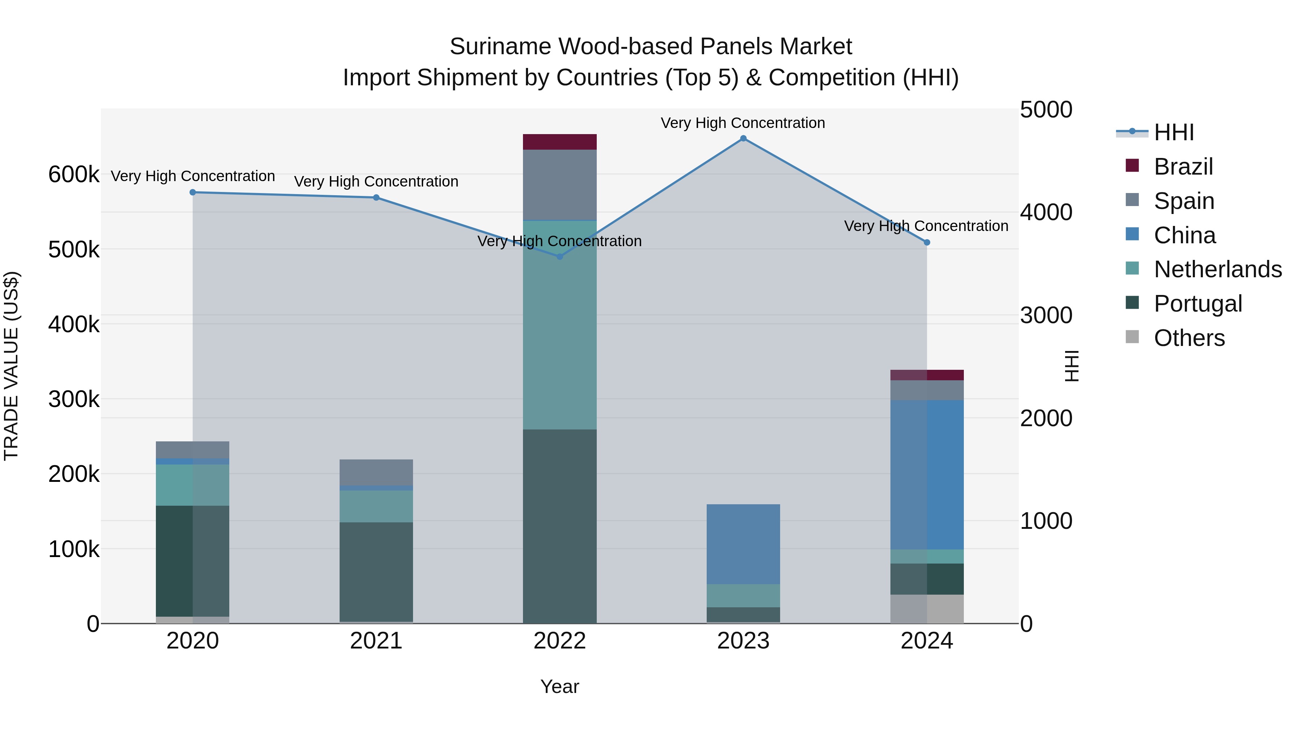
Task: Click the Brazil segment atop the 2024 bar
Action: tap(927, 375)
